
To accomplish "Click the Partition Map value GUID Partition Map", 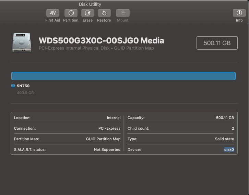I will pos(103,139).
